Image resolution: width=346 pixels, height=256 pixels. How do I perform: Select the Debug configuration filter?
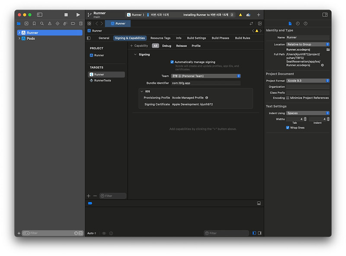[167, 46]
